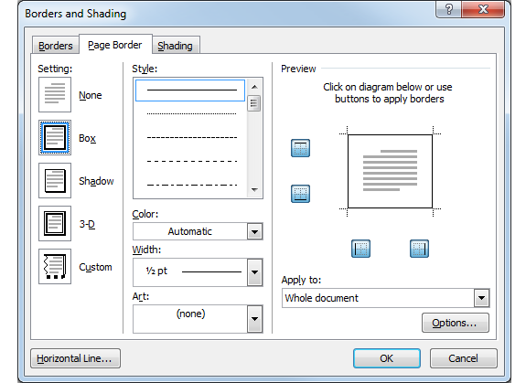Choose the Custom border setting icon
526x383 pixels.
pos(55,266)
